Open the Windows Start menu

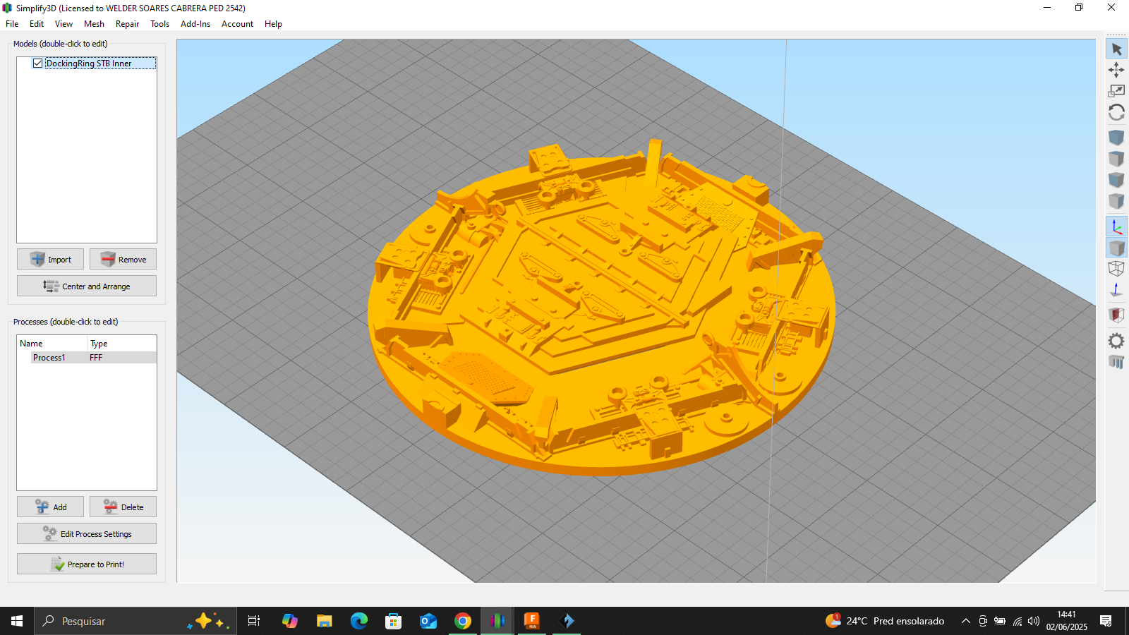[17, 621]
